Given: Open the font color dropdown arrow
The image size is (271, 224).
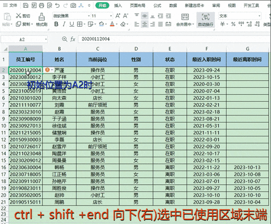Looking at the screenshot, I should (117, 24).
